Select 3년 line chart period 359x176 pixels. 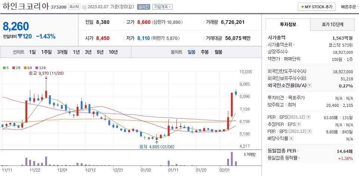88,52
